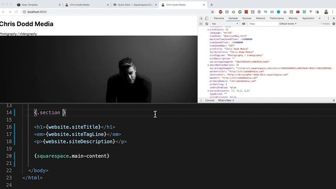This screenshot has width=336, height=189.
Task: Open the Network tab
Action: point(260,18)
